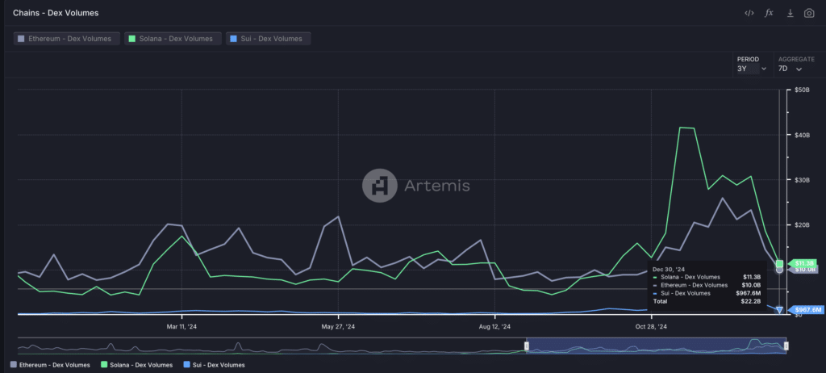
Task: Toggle Ethereum - Dex Volumes chip
Action: (x=66, y=39)
